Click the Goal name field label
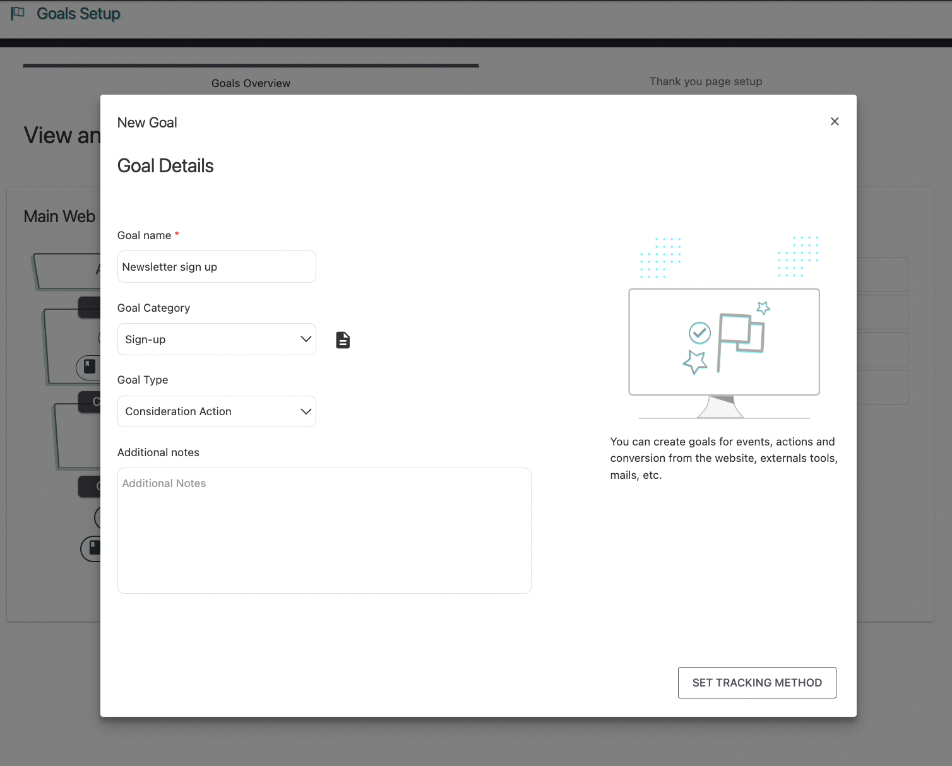Screen dimensions: 952x766 pos(144,235)
